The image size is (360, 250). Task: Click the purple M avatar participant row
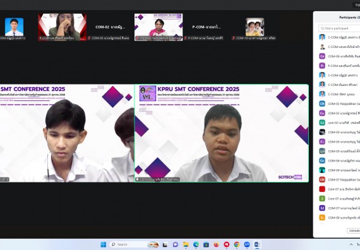click(339, 208)
